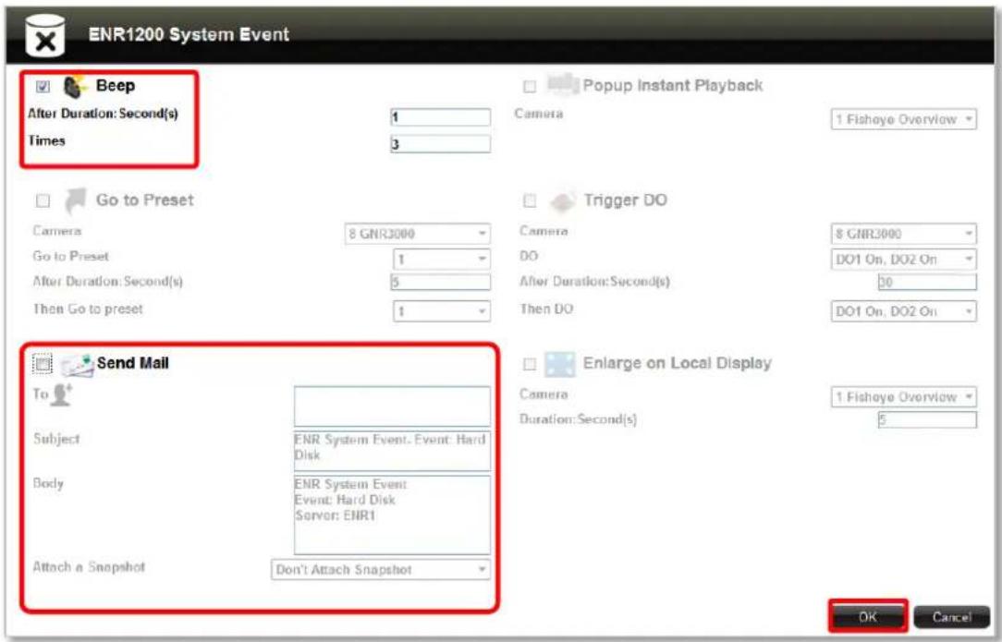Click the Trigger DO label
This screenshot has width=1002, height=642.
[x=624, y=200]
